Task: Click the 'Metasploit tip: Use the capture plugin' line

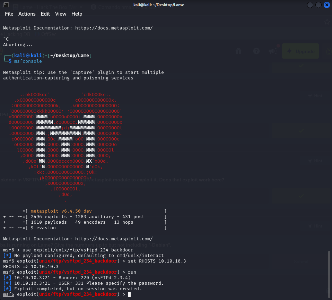Action: click(x=84, y=72)
